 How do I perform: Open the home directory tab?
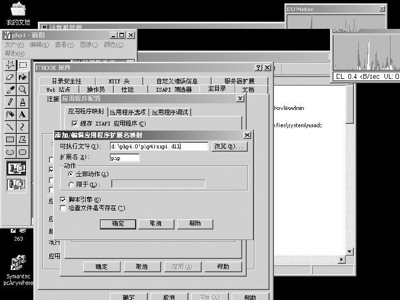(217, 89)
